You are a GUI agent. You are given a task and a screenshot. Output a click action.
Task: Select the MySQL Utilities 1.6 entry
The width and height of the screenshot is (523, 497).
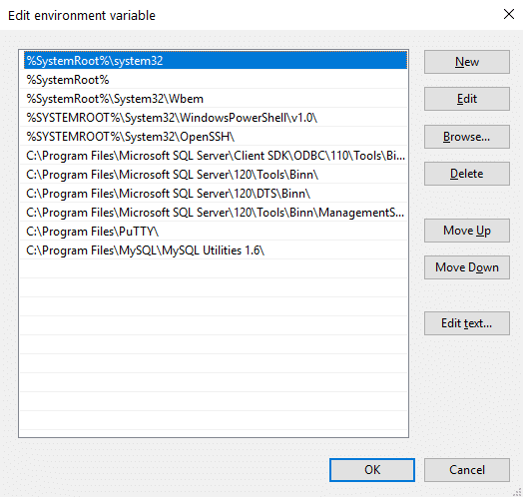tap(216, 250)
